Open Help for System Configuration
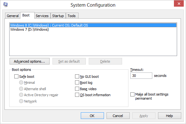Viewport: 186px width, 124px height. (x=169, y=116)
